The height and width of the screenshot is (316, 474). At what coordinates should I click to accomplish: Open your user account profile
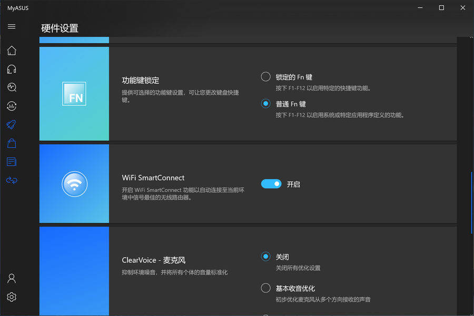pyautogui.click(x=12, y=278)
